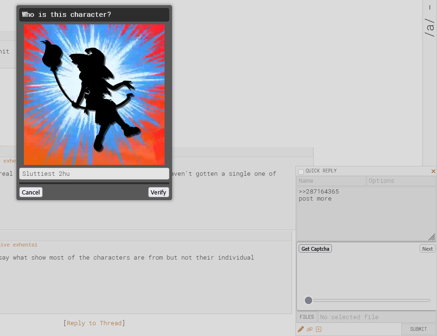
Task: Click the minus collapse icon above /a/
Action: click(x=430, y=7)
